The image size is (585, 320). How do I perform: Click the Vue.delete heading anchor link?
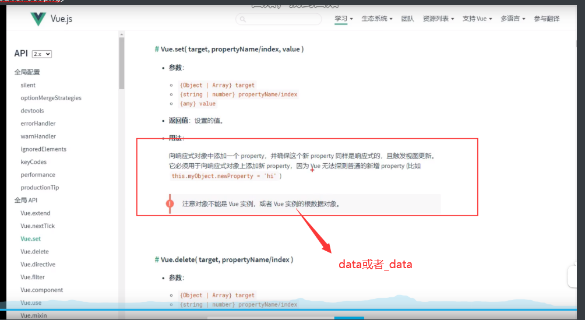(157, 259)
